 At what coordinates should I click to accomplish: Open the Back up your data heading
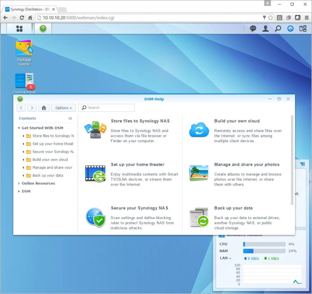pos(233,208)
